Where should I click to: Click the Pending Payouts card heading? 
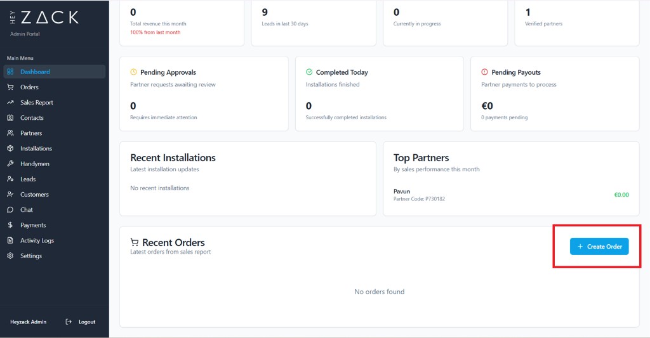(515, 72)
